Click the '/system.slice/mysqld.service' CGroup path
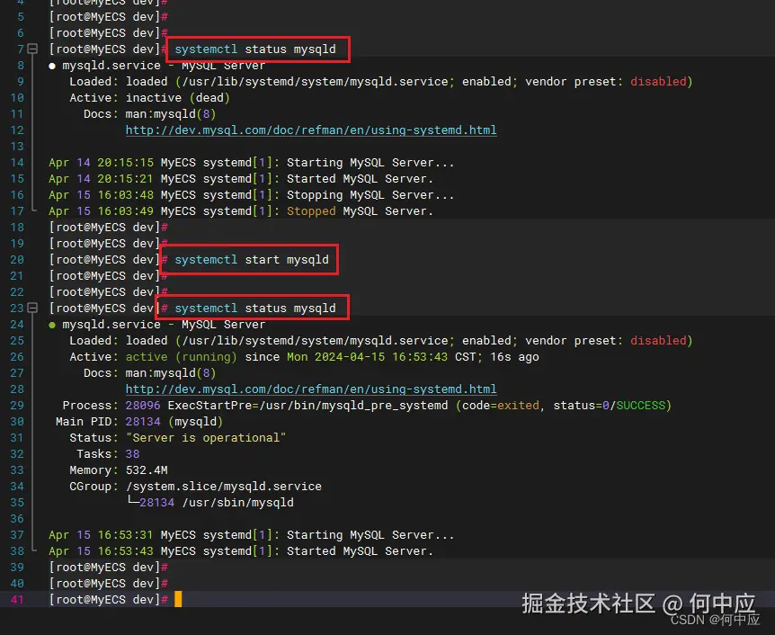Viewport: 775px width, 635px height. point(223,487)
